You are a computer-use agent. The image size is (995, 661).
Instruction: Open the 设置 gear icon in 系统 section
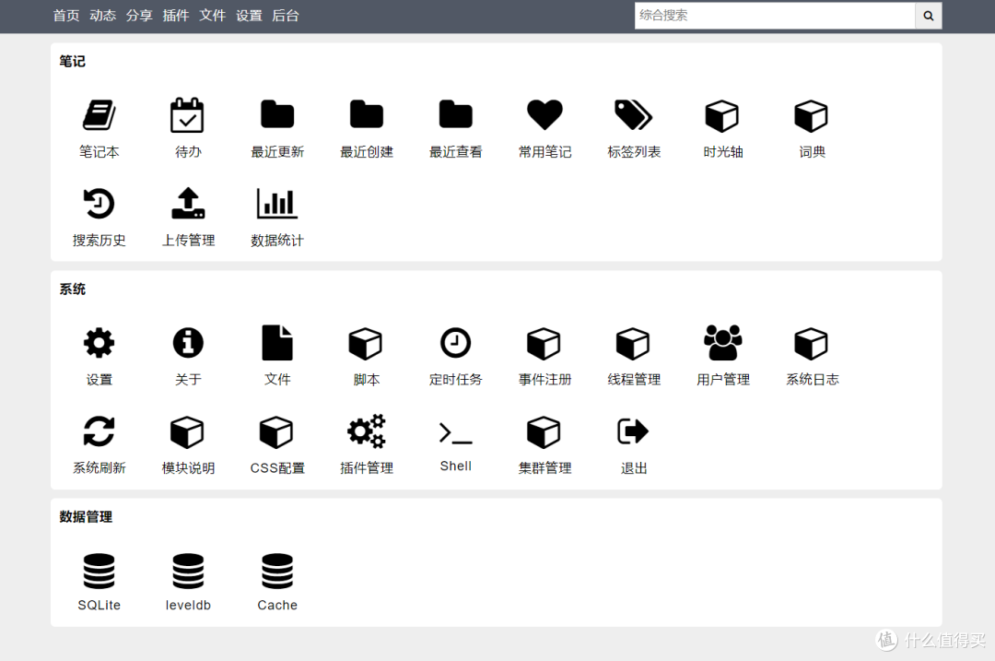point(99,343)
